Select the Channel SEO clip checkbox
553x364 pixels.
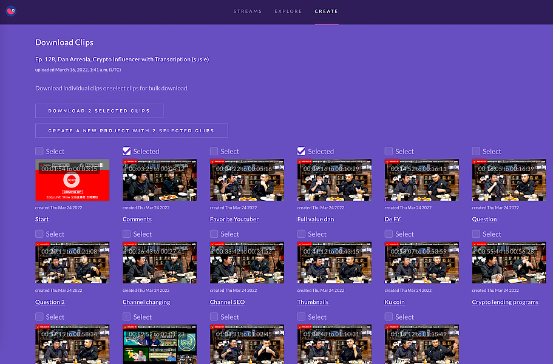pos(214,234)
